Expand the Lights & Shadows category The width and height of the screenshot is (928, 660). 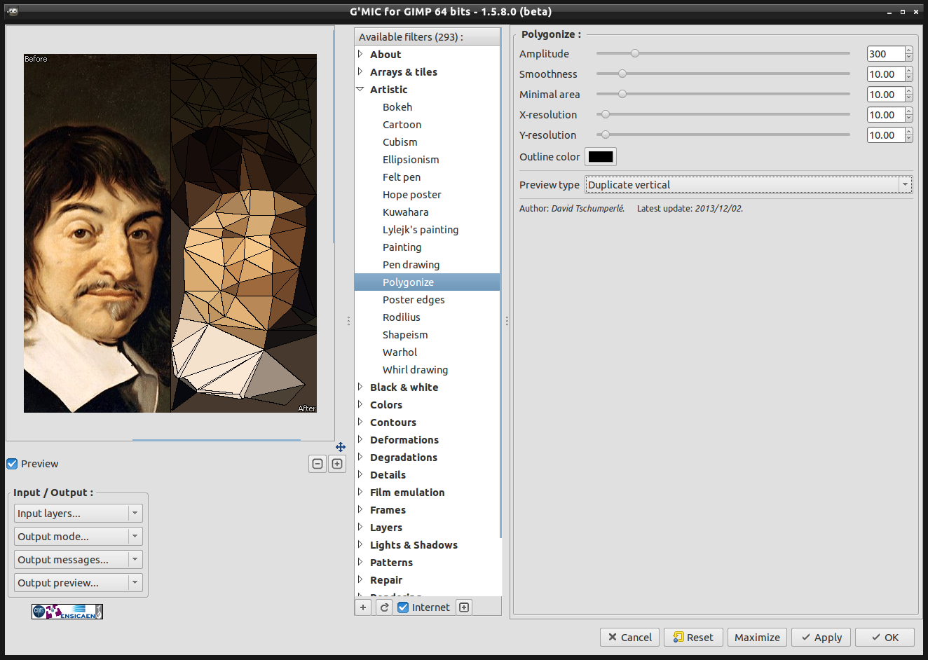(360, 544)
